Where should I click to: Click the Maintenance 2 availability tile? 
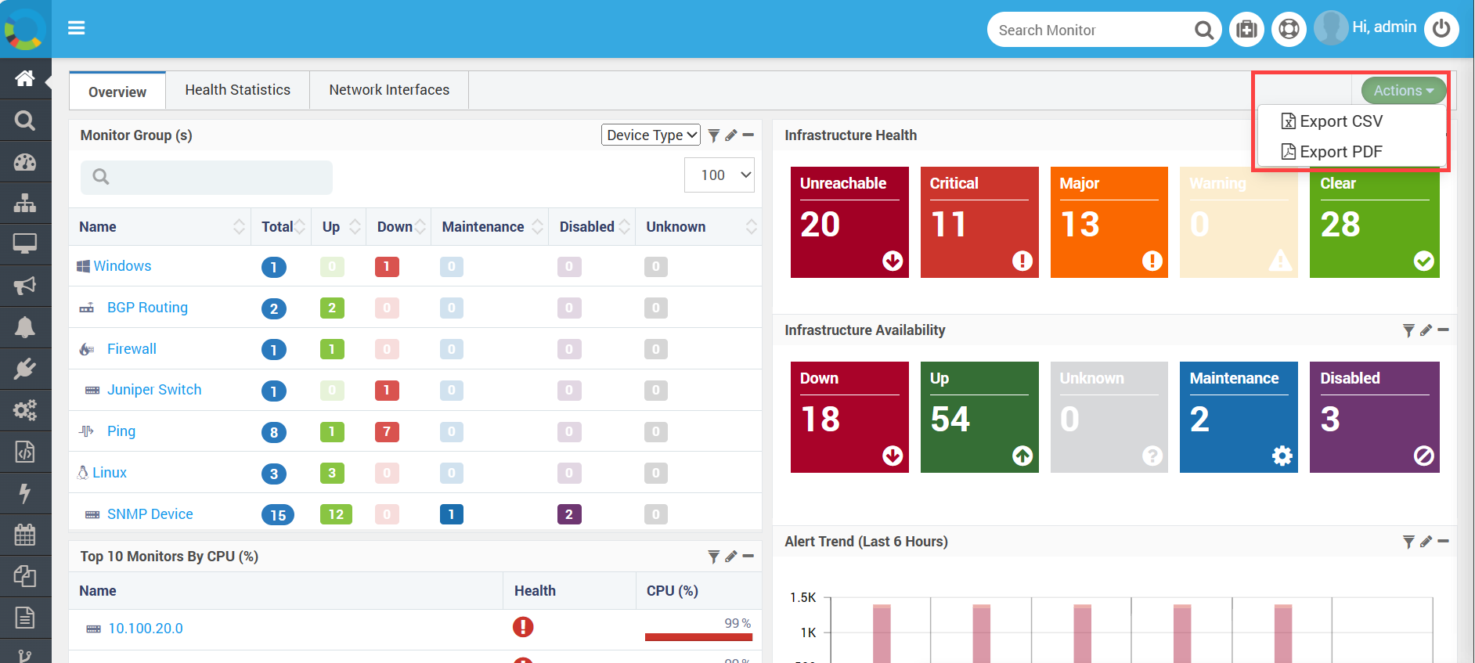point(1239,417)
